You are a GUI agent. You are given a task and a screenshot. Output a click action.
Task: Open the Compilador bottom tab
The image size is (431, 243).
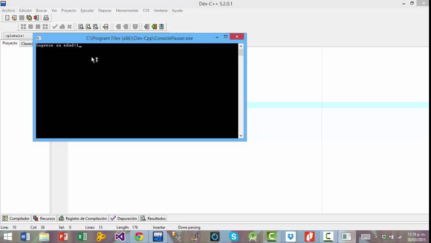16,218
